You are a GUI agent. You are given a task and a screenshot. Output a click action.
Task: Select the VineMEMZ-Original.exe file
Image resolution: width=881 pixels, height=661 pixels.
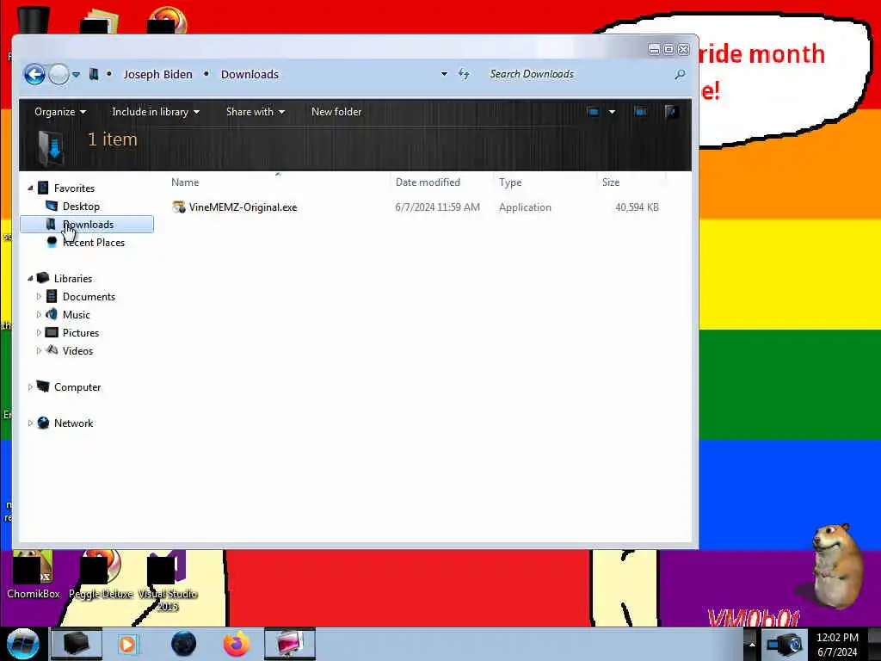[243, 207]
